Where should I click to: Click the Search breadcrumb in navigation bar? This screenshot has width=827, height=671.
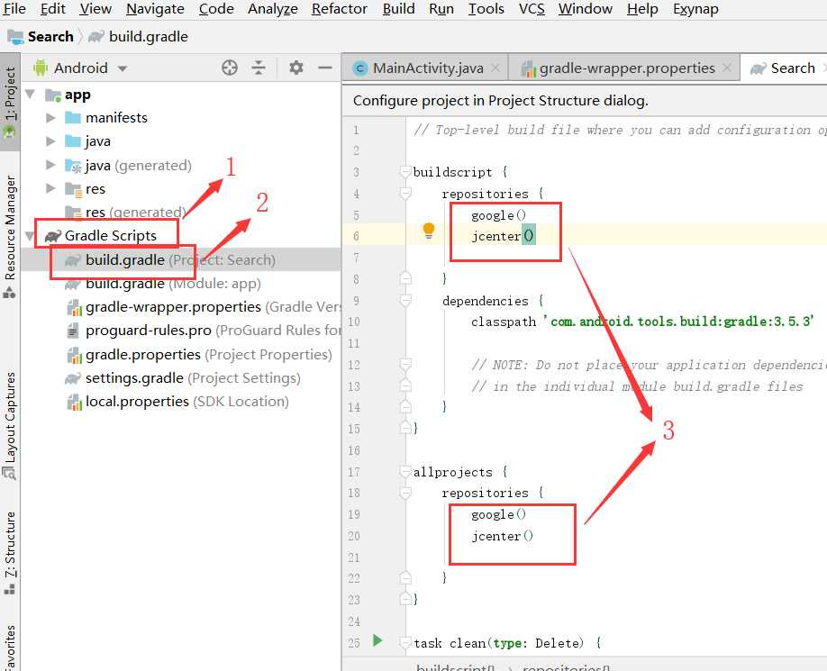point(41,36)
